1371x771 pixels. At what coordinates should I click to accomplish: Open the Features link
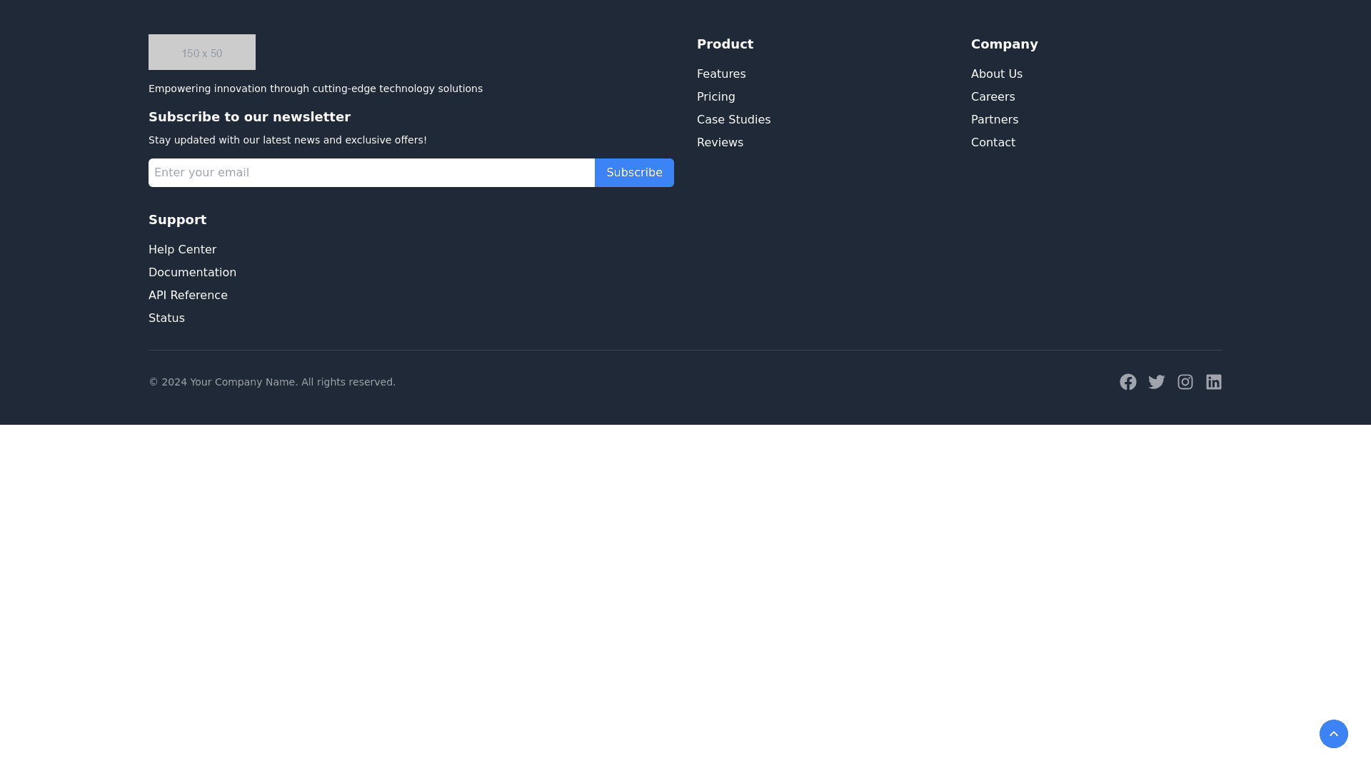(x=721, y=74)
